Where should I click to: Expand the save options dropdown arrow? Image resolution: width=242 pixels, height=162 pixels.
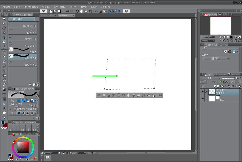click(x=63, y=11)
